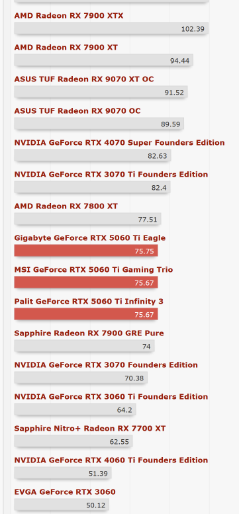Viewport: 239px width, 514px height.
Task: Open NVIDIA GeForce RTX 3070 Ti Founders Edition
Action: [x=111, y=175]
